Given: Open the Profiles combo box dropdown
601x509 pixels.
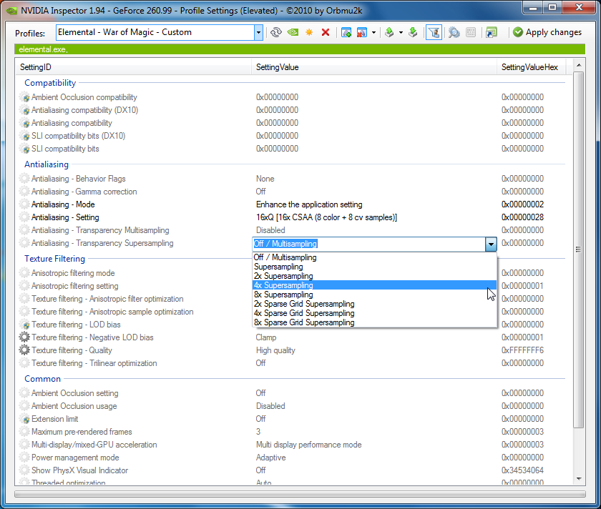Looking at the screenshot, I should point(258,32).
